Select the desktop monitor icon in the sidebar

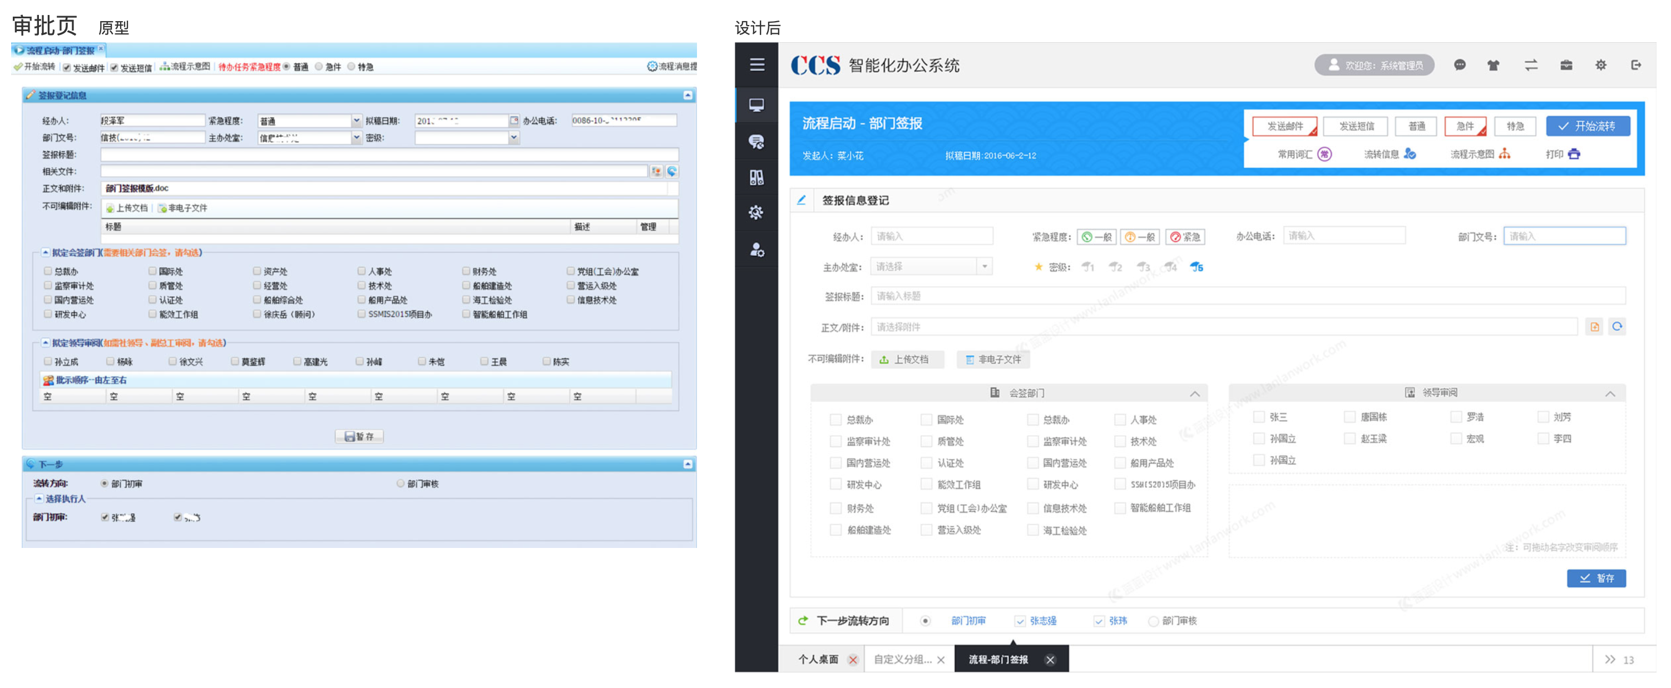coord(758,105)
